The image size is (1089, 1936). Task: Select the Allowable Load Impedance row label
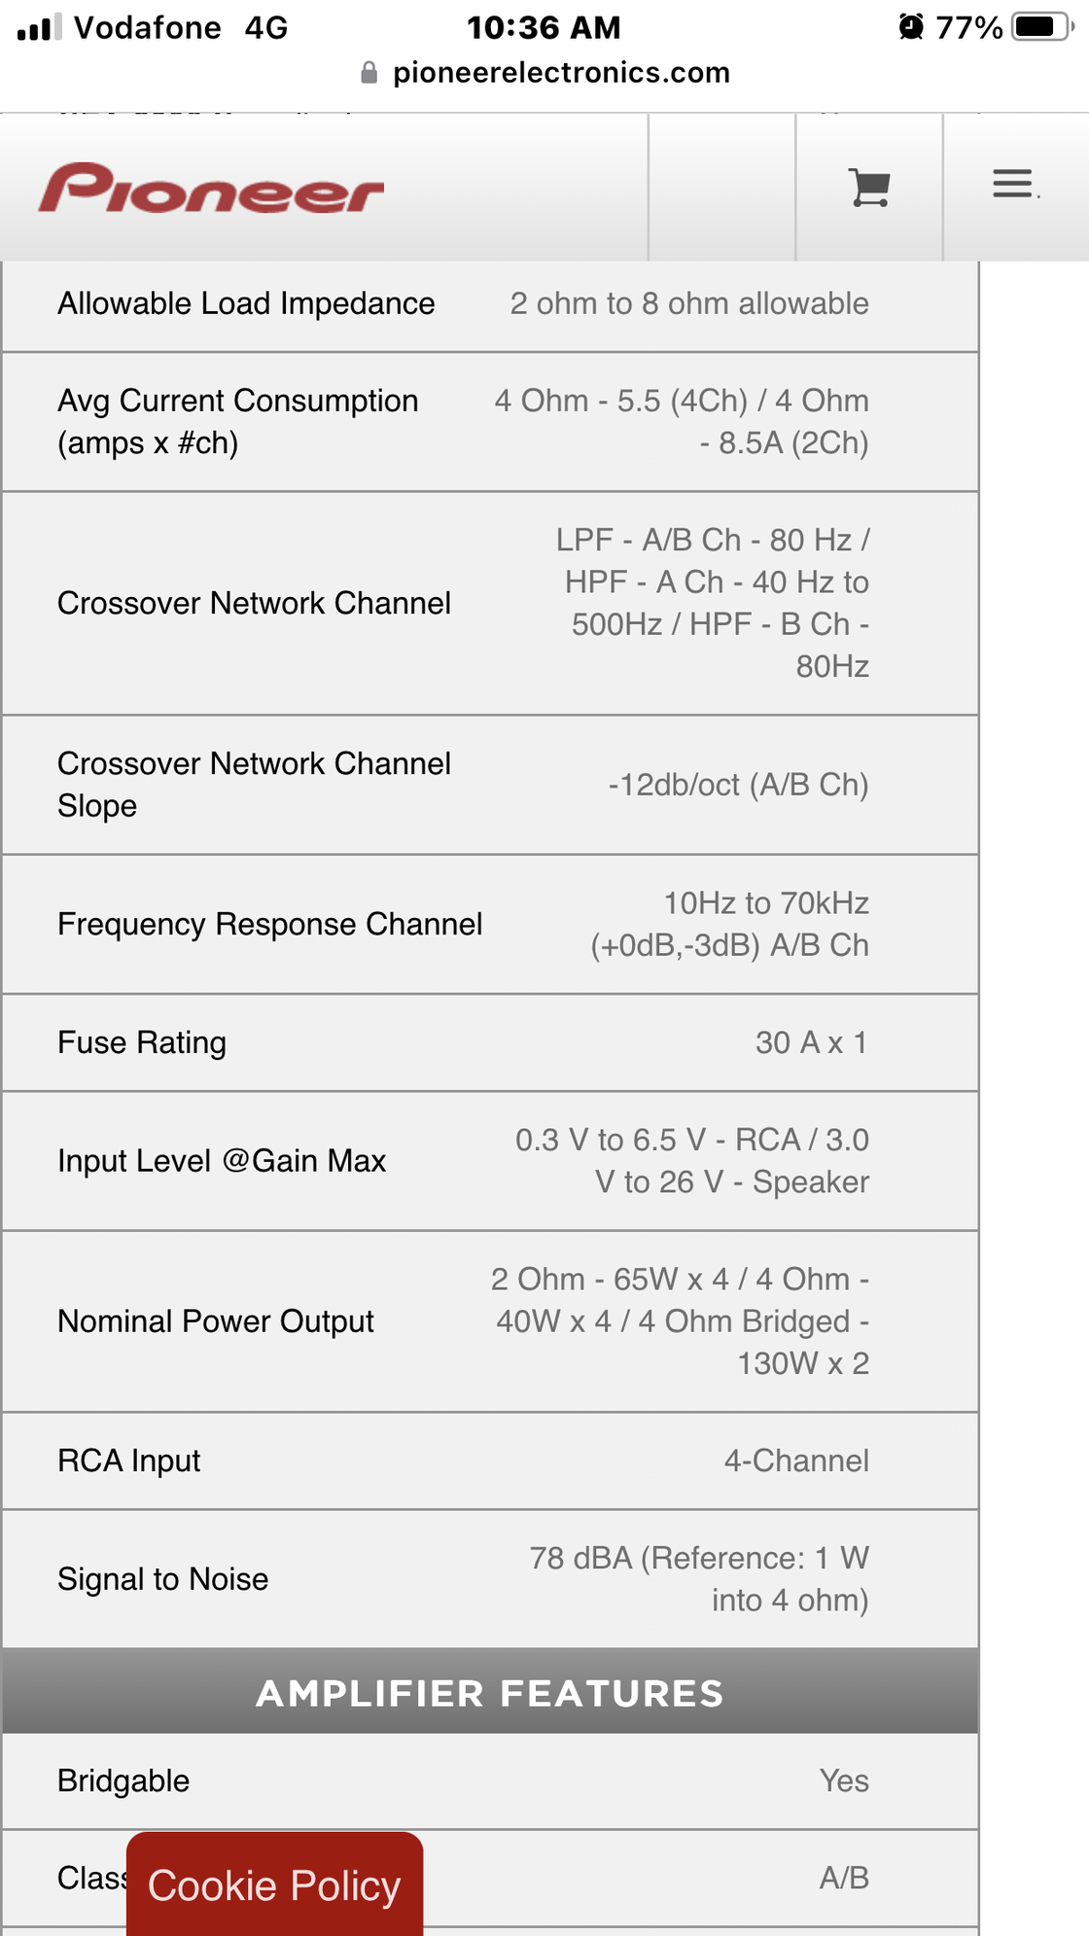click(x=246, y=303)
